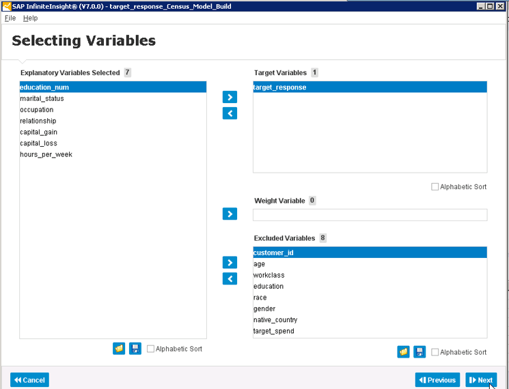
Task: Cancel the model build wizard
Action: click(x=29, y=380)
